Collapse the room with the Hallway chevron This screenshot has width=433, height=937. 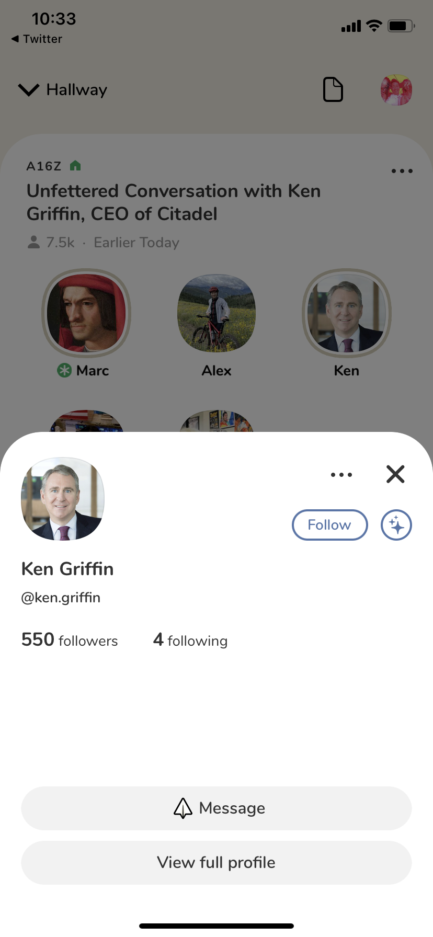coord(29,90)
